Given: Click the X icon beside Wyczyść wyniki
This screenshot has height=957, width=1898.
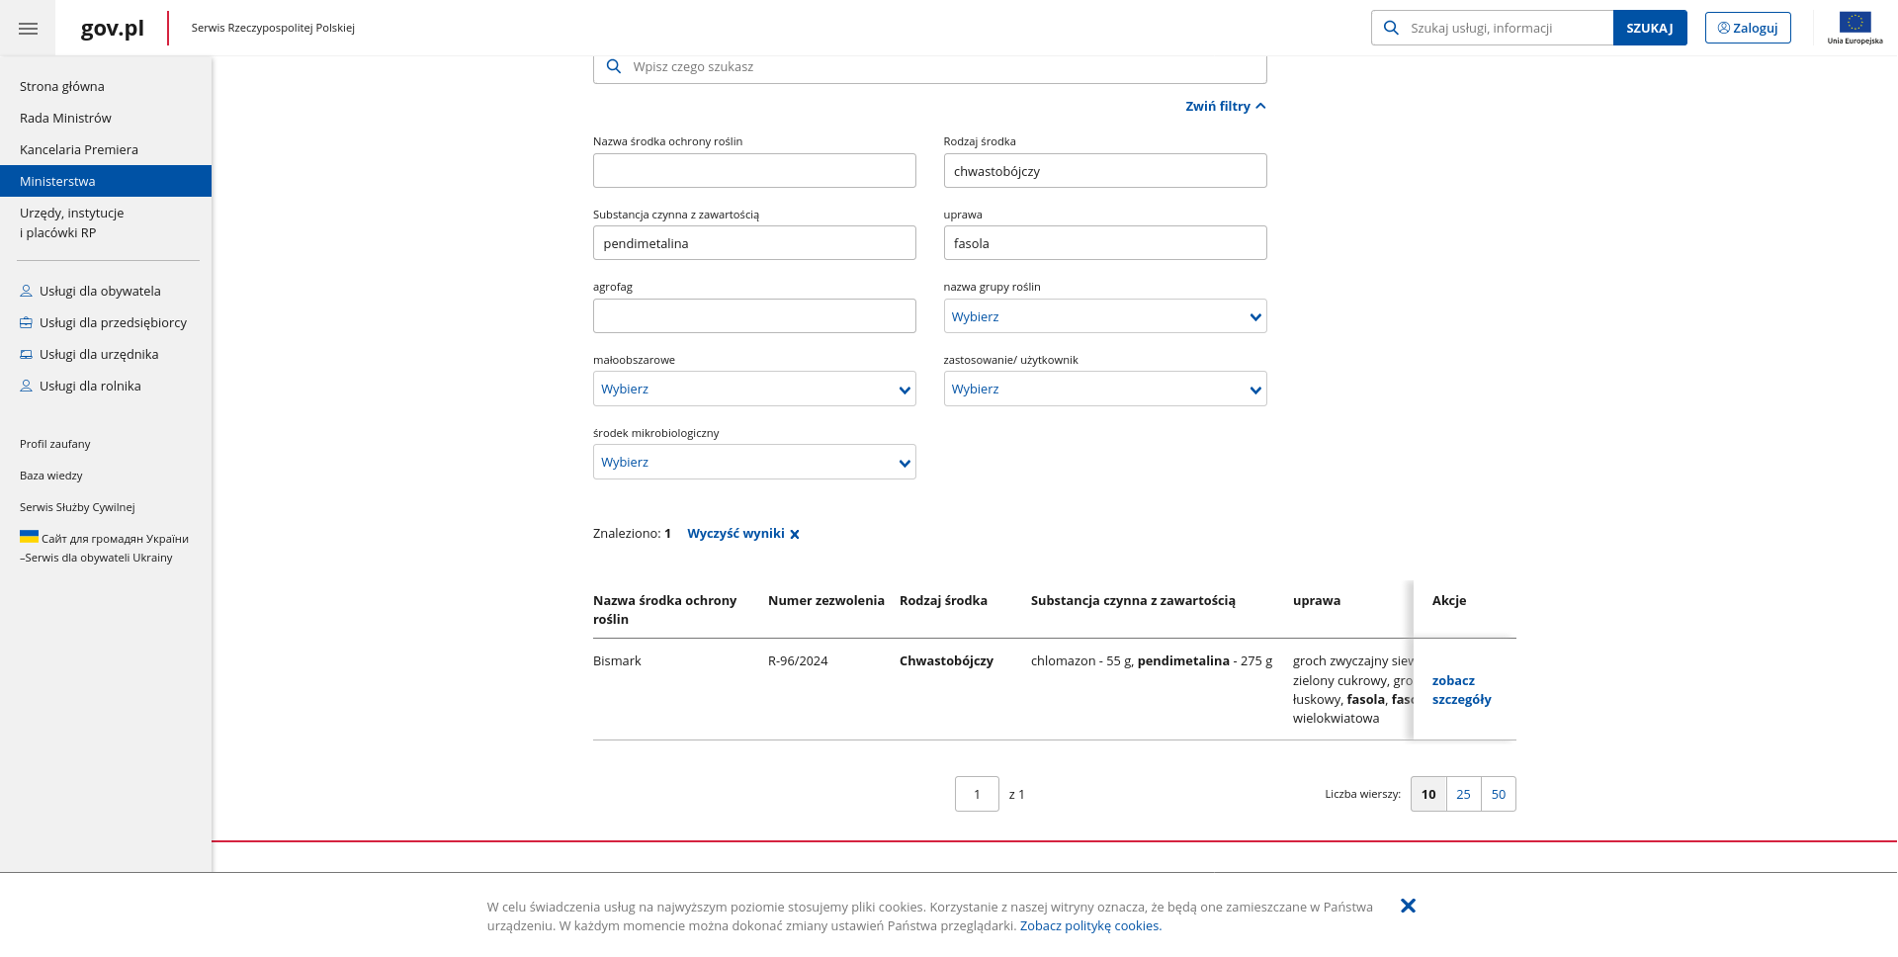Looking at the screenshot, I should 795,535.
